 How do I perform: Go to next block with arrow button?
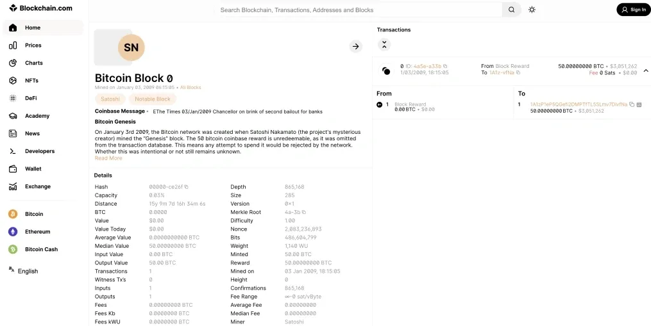(355, 47)
